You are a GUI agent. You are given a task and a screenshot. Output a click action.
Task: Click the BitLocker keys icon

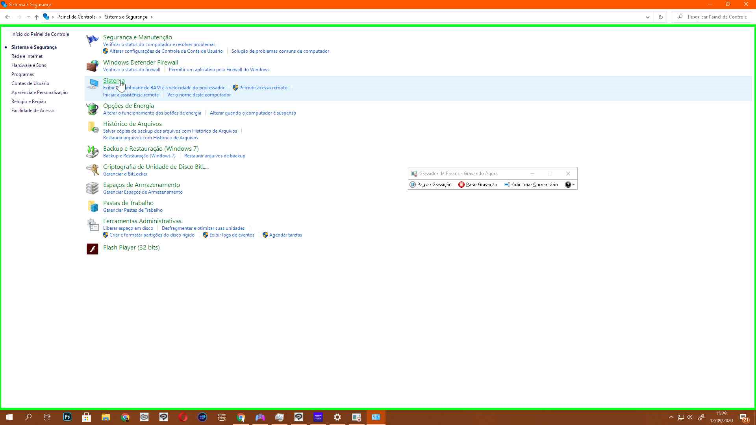tap(93, 170)
